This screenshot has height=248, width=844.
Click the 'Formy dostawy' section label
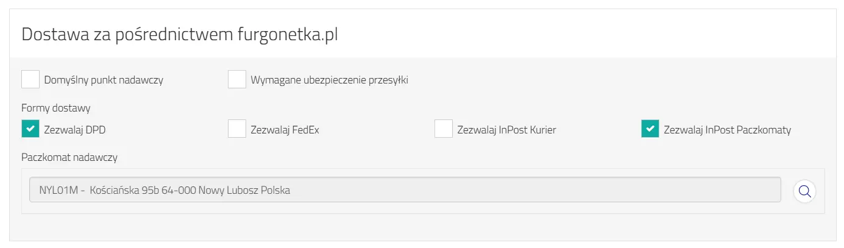(x=56, y=108)
